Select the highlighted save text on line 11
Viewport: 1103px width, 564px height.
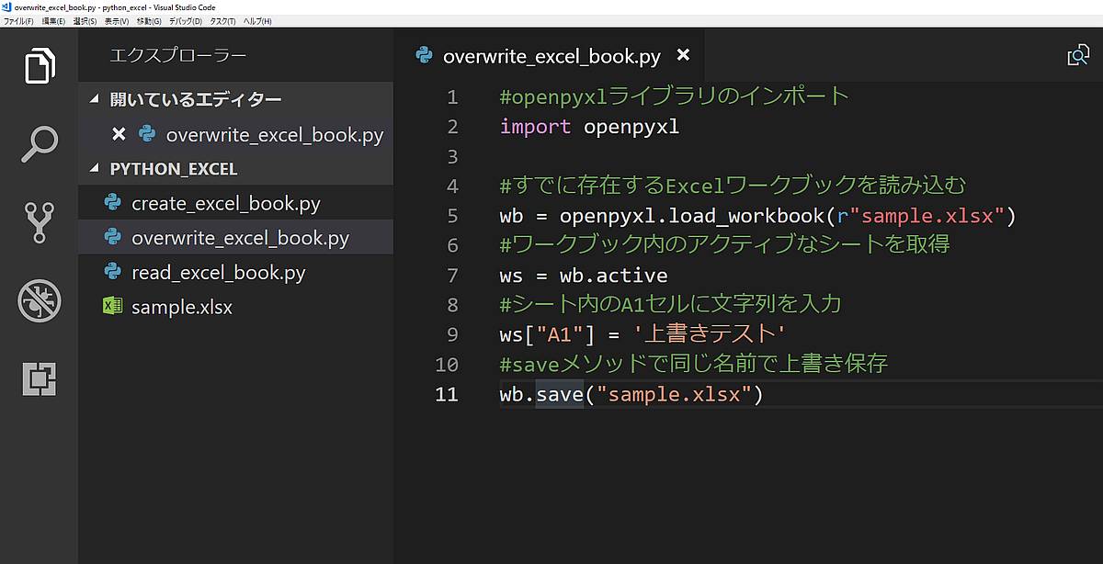[560, 394]
